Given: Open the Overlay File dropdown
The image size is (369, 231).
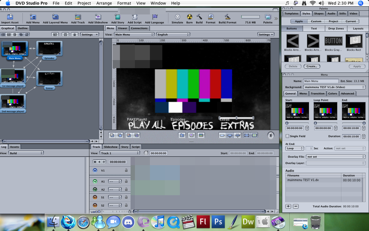Looking at the screenshot, I should 336,157.
